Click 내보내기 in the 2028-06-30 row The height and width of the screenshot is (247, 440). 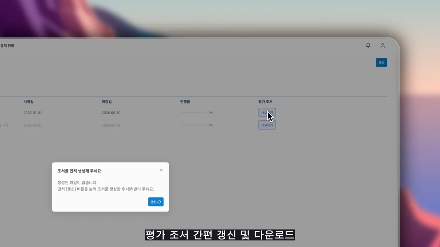(x=267, y=113)
